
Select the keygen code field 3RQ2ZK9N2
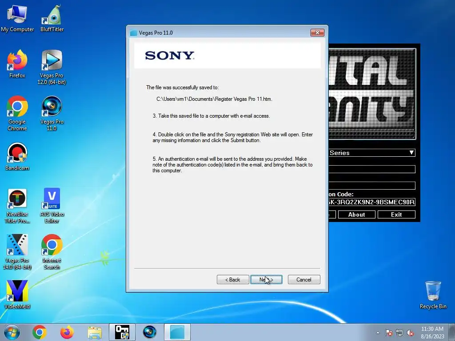click(372, 202)
